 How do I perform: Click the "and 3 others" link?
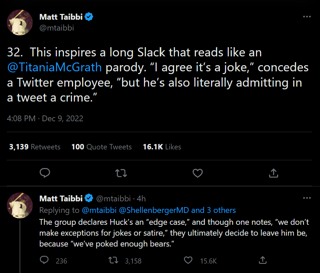click(x=213, y=210)
